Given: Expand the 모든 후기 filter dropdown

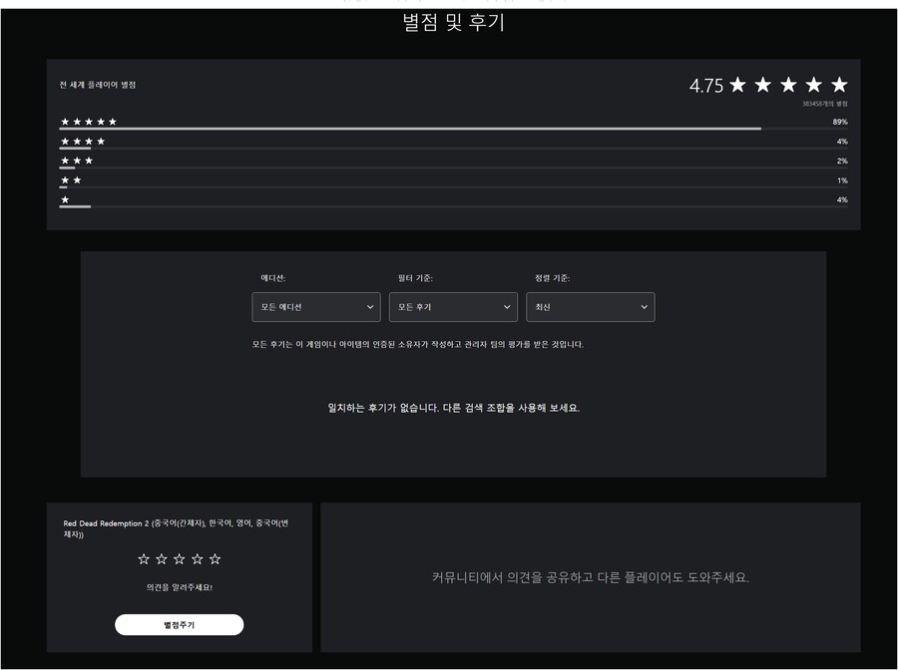Looking at the screenshot, I should pos(453,307).
